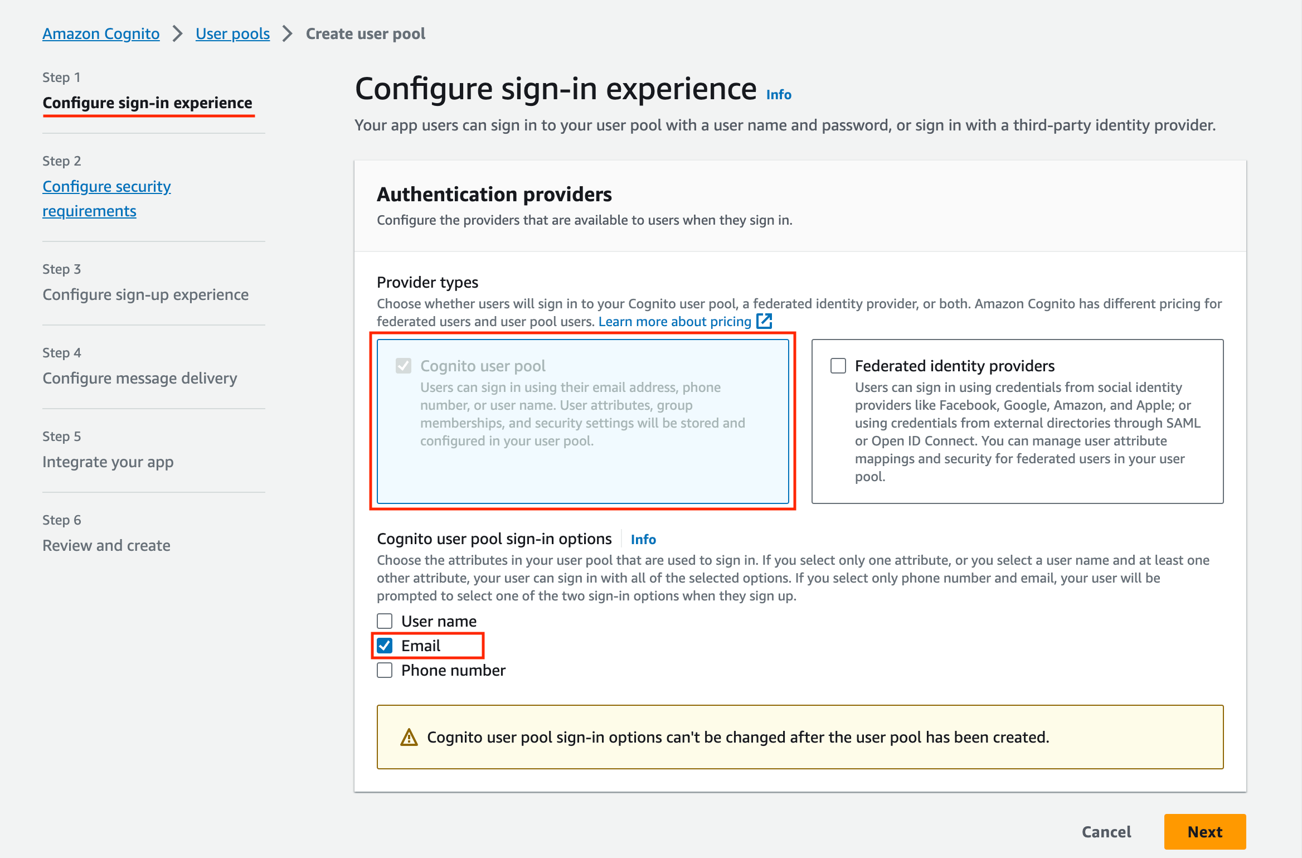Image resolution: width=1302 pixels, height=858 pixels.
Task: Click the warning triangle icon in alert
Action: tap(409, 737)
